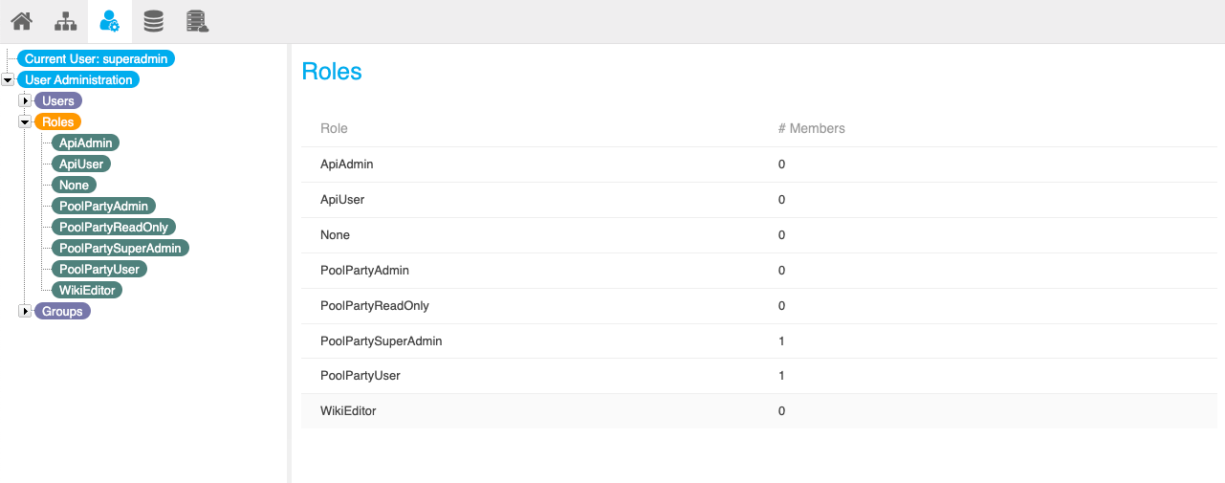The width and height of the screenshot is (1225, 483).
Task: Open the database stack icon
Action: [153, 21]
